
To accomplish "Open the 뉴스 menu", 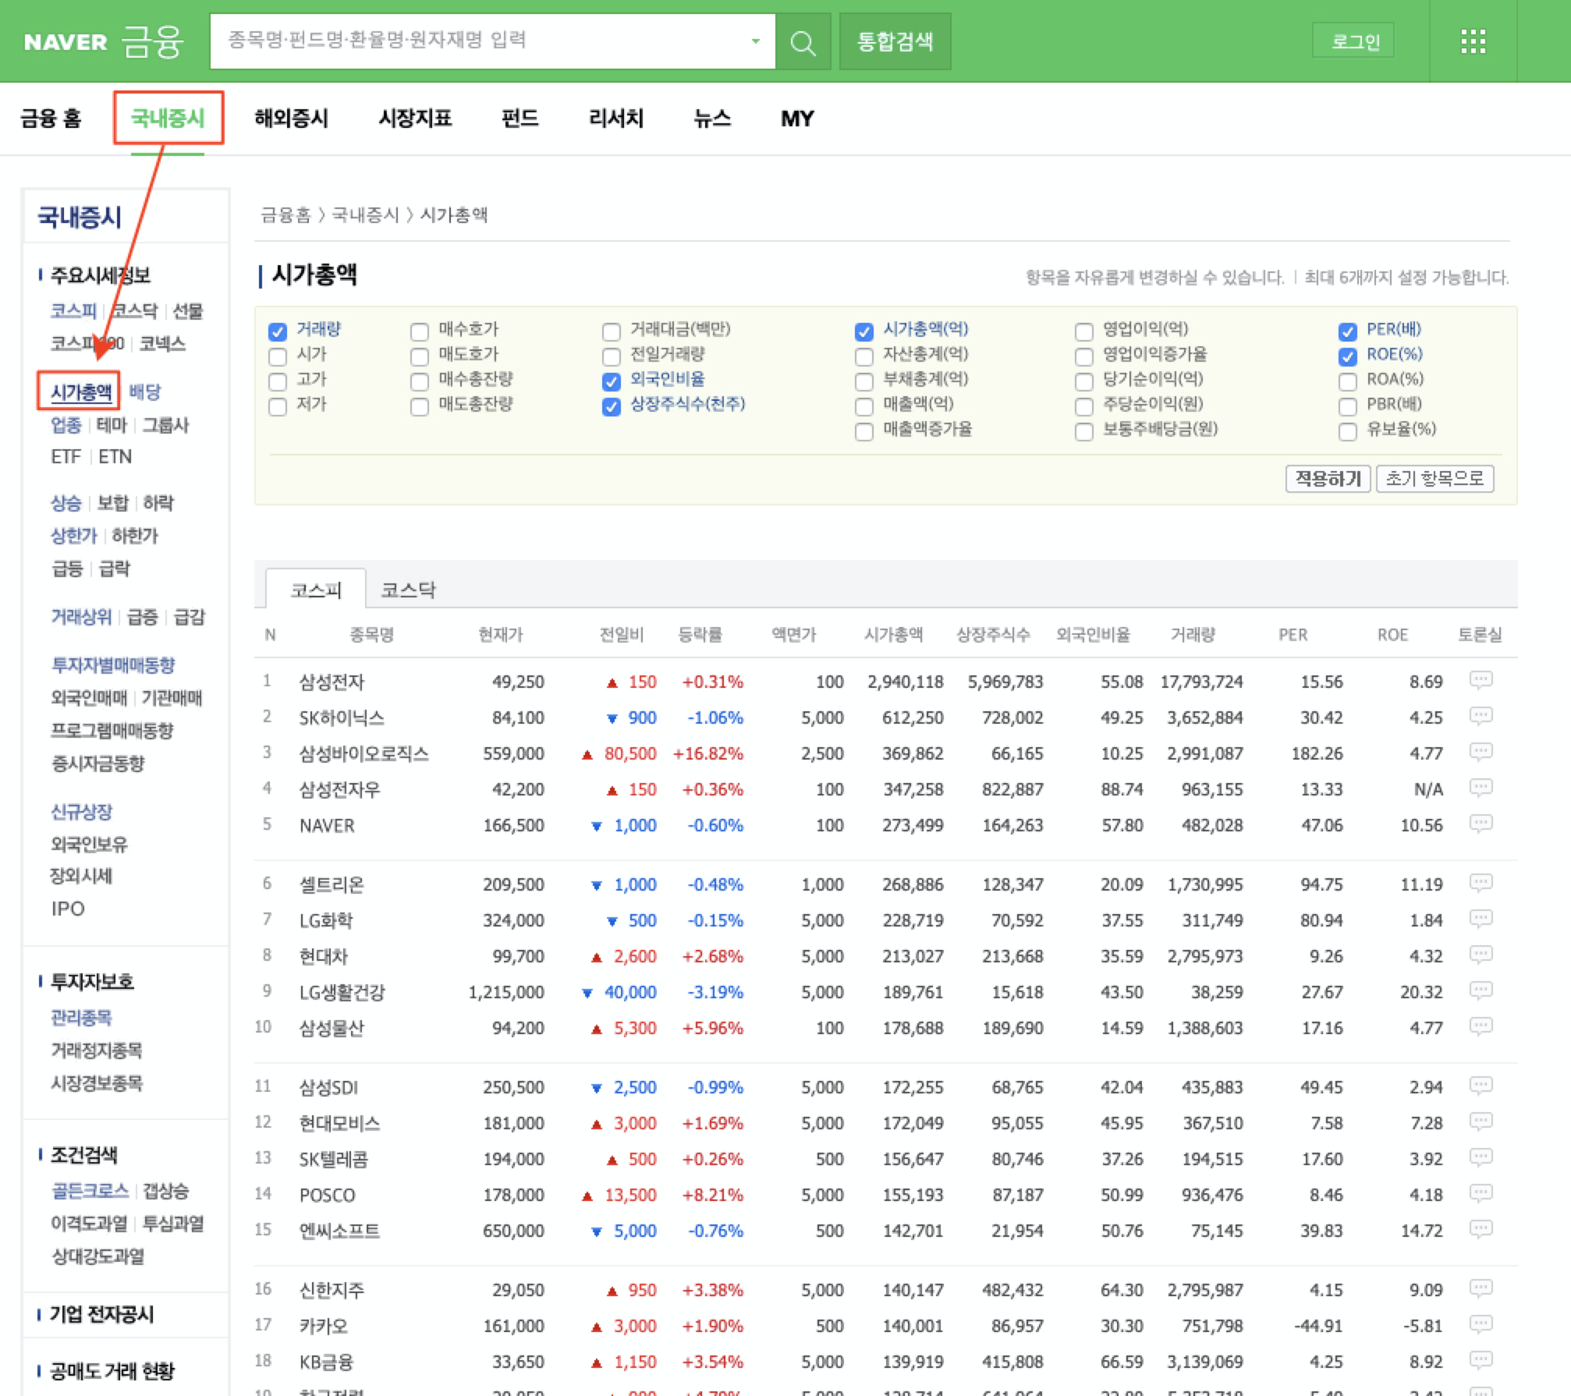I will (712, 118).
